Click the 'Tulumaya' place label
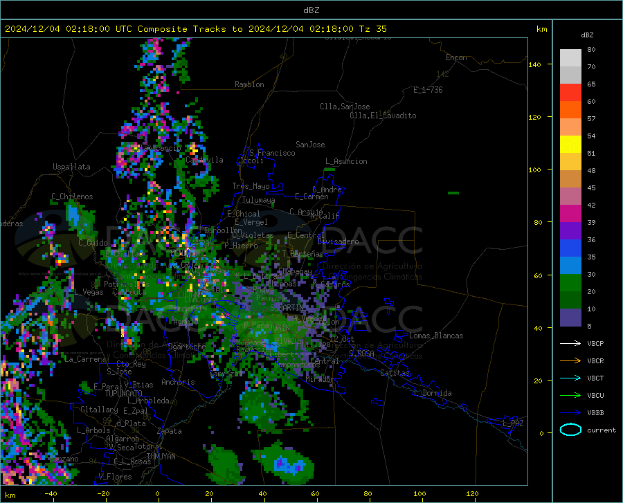This screenshot has width=623, height=503. pos(259,200)
